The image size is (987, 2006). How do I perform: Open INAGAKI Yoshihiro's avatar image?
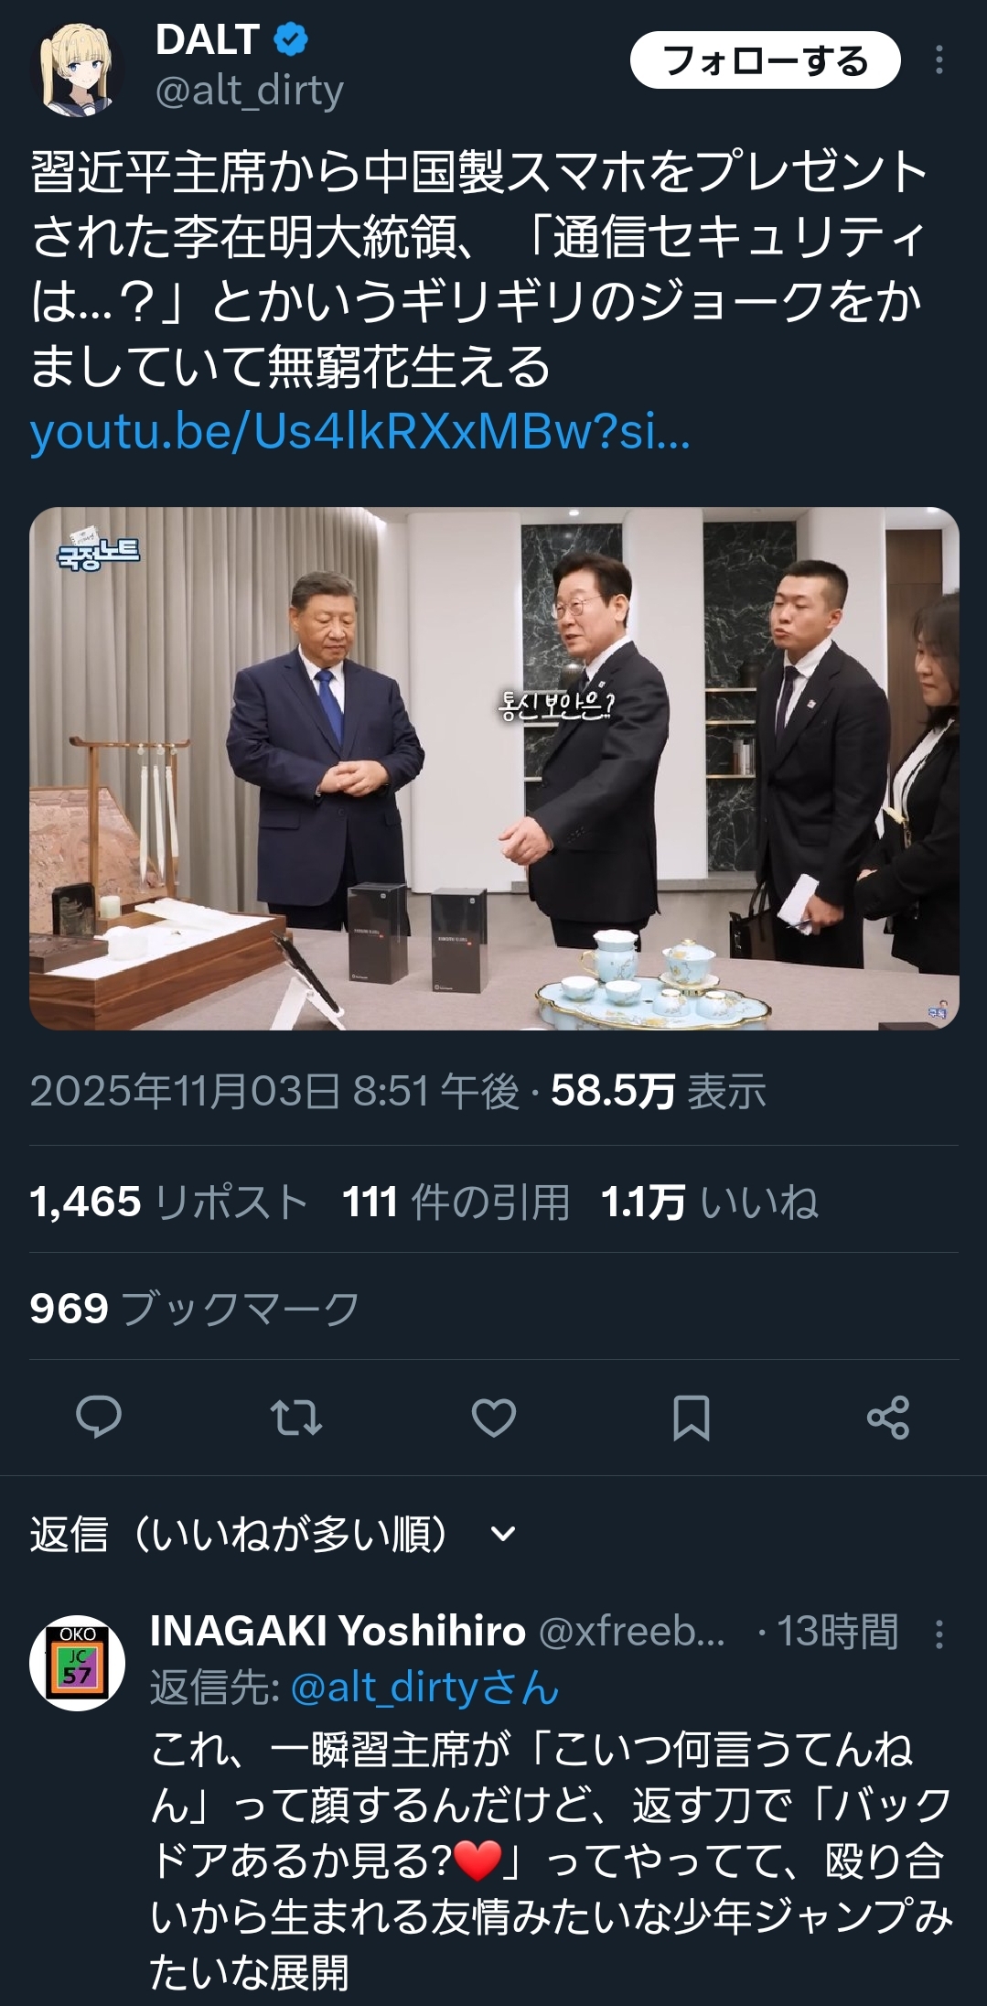(77, 1663)
